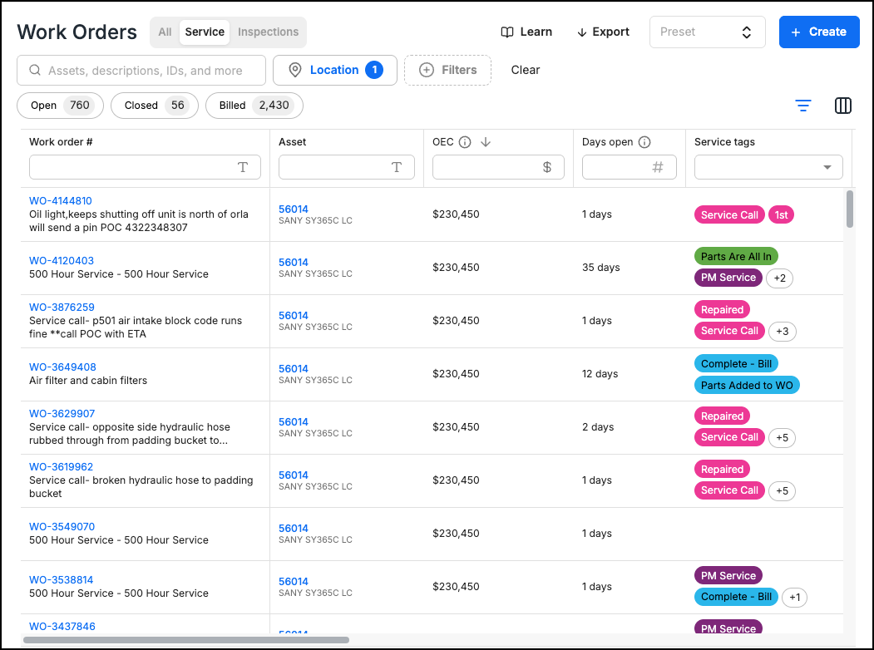Click the Export down-arrow icon
The image size is (874, 650).
(x=582, y=32)
